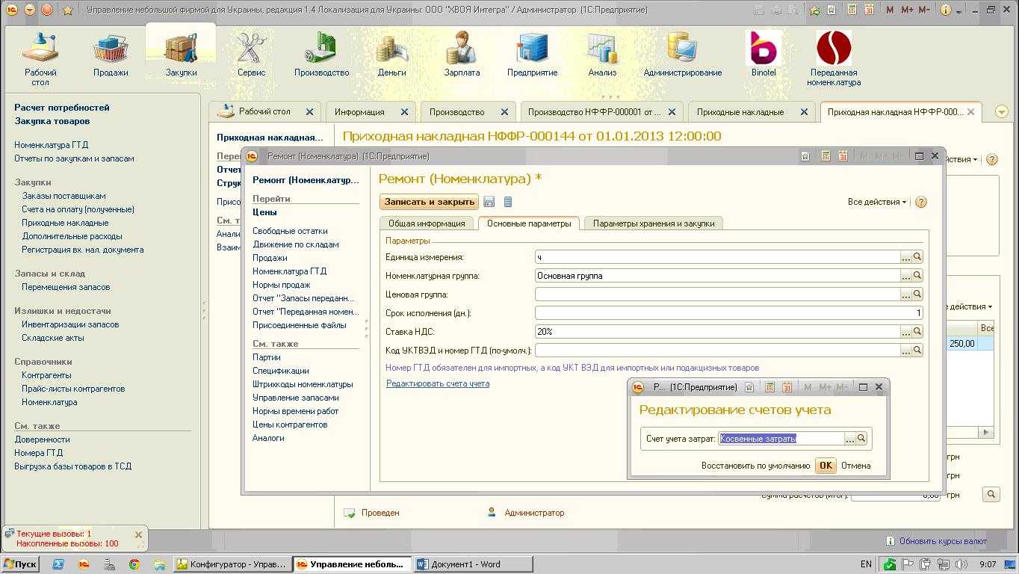
Task: Open selection for Ставка НДС field
Action: tap(906, 331)
